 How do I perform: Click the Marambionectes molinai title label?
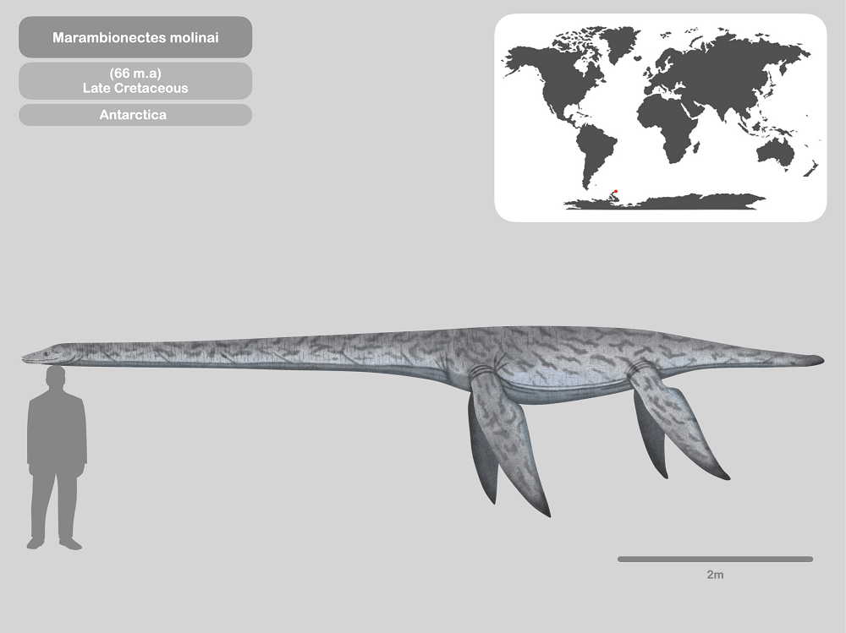135,38
